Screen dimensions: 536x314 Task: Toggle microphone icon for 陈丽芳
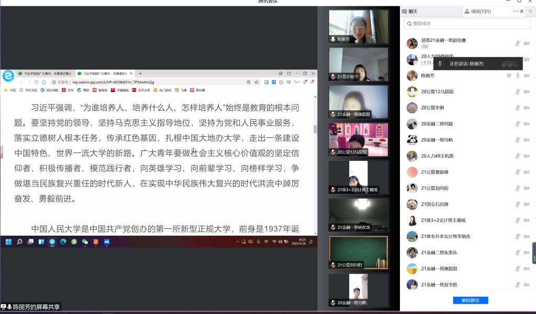click(x=517, y=76)
